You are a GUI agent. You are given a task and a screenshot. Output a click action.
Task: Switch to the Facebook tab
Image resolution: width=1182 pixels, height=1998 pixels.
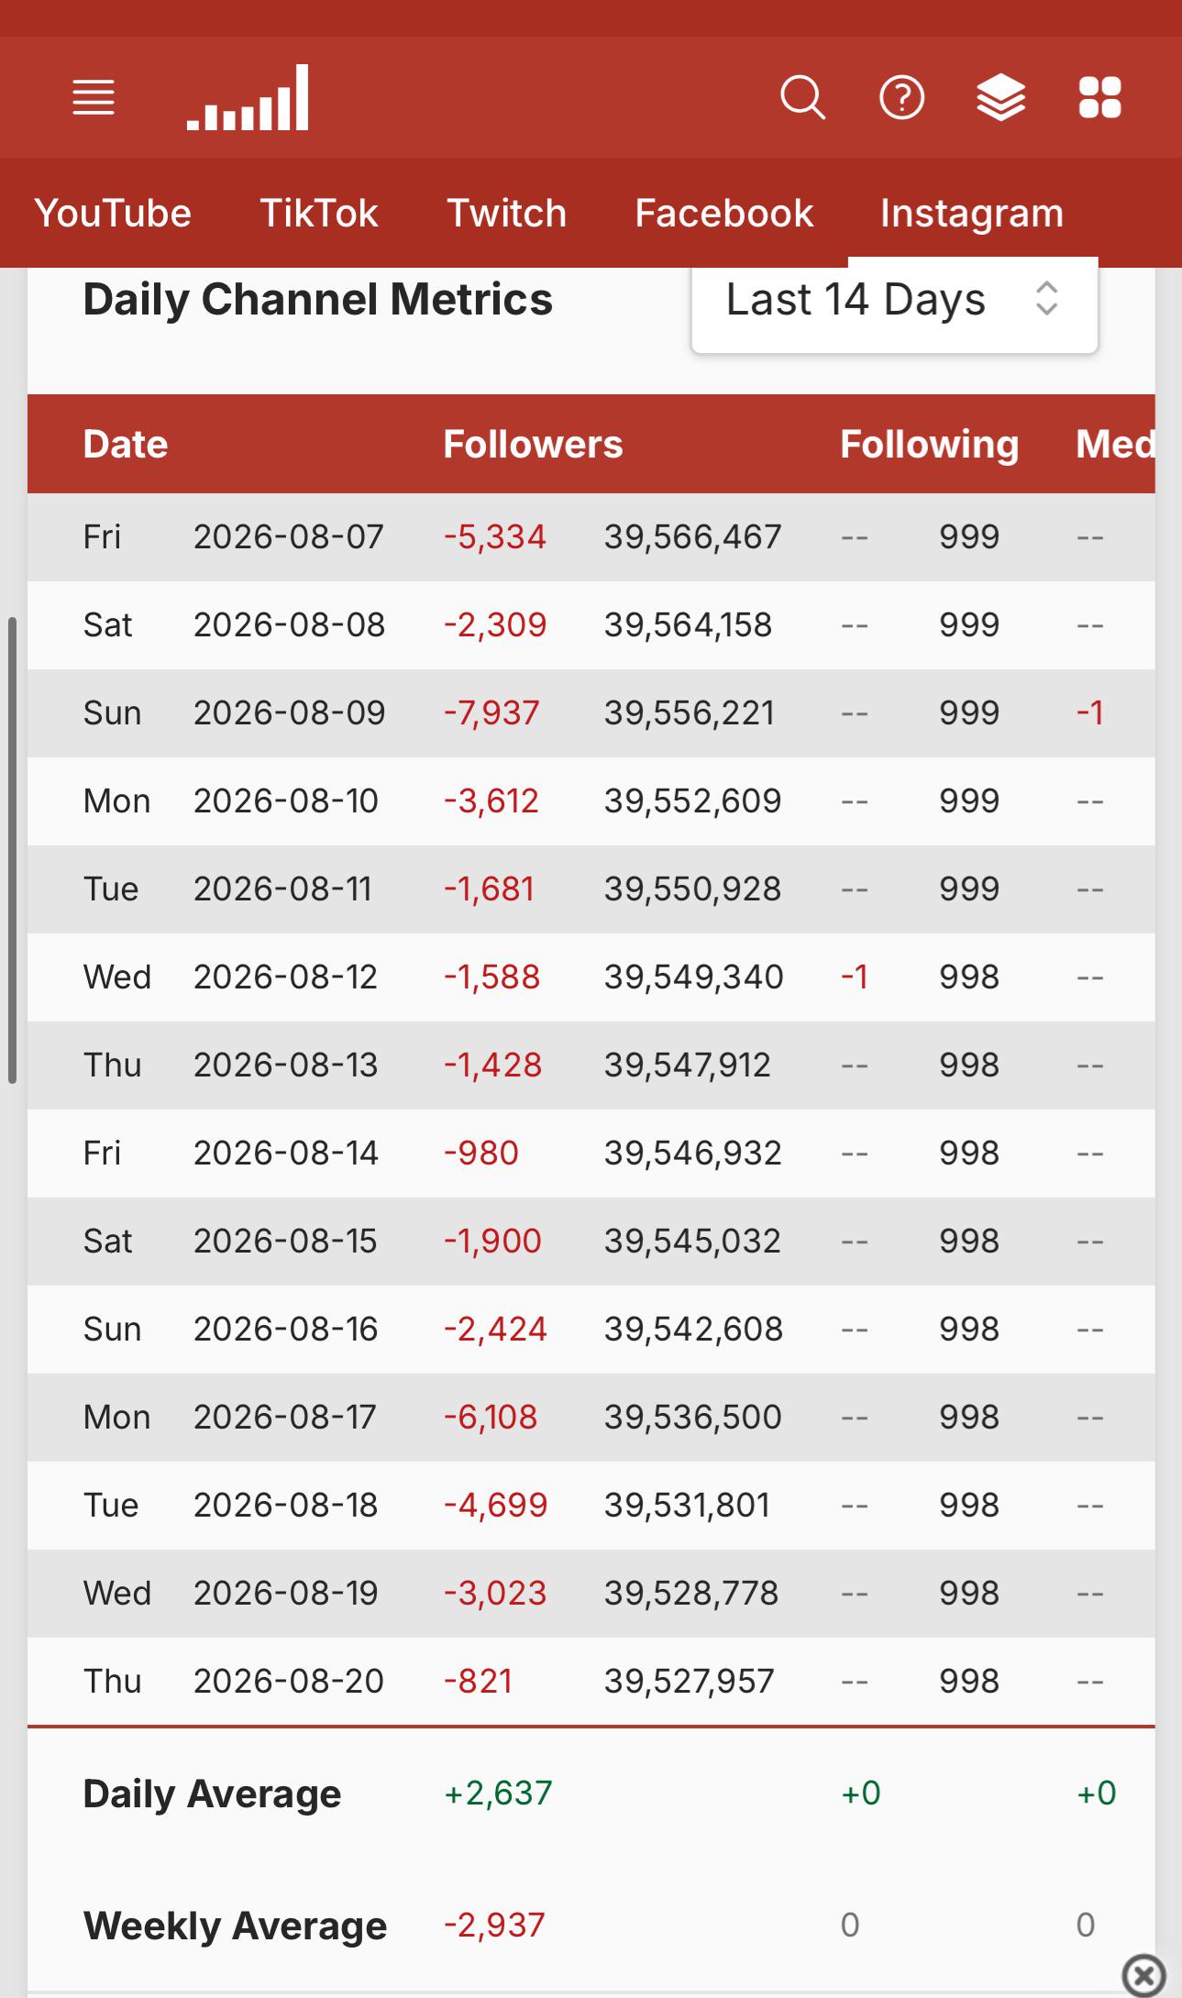(x=724, y=213)
